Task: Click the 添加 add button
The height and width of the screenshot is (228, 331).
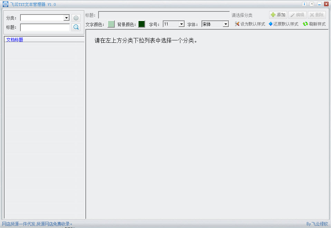Action: tap(278, 15)
